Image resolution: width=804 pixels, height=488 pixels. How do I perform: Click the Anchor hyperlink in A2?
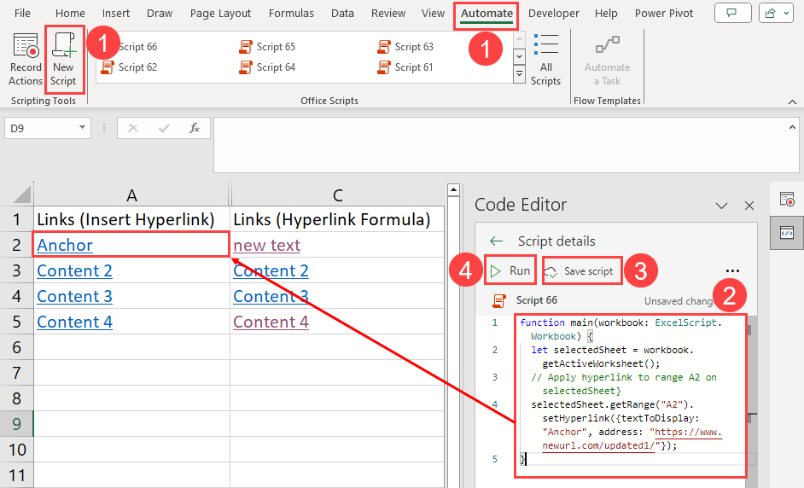[x=65, y=245]
